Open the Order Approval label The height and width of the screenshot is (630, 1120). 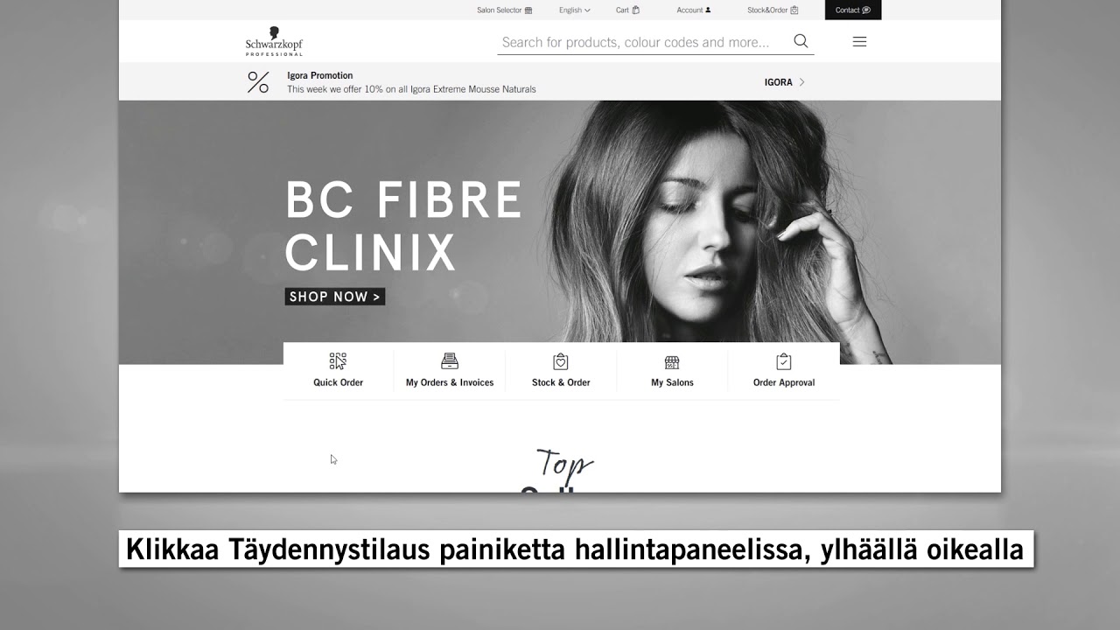[784, 382]
